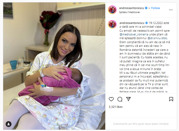
Task: Share post using paper plane icon
Action: point(128,99)
